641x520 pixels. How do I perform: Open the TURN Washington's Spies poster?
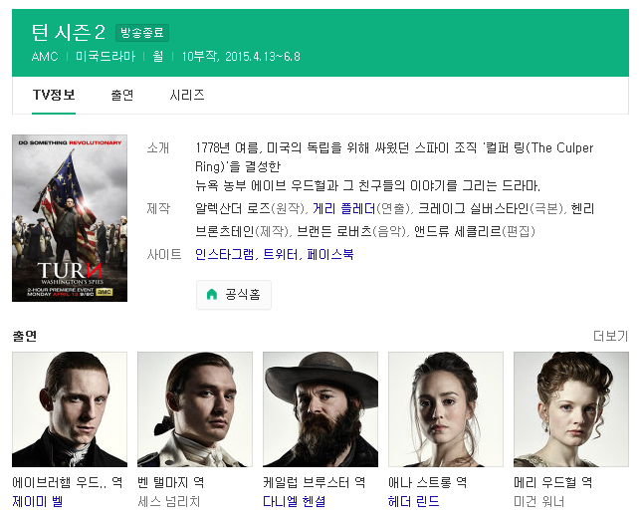[70, 218]
